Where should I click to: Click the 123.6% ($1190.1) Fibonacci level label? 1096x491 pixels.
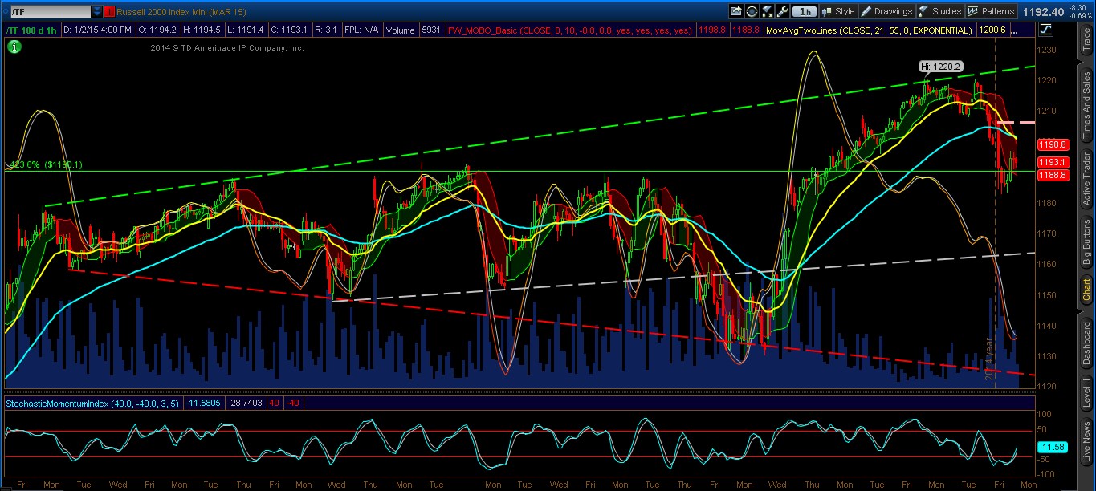coord(45,165)
